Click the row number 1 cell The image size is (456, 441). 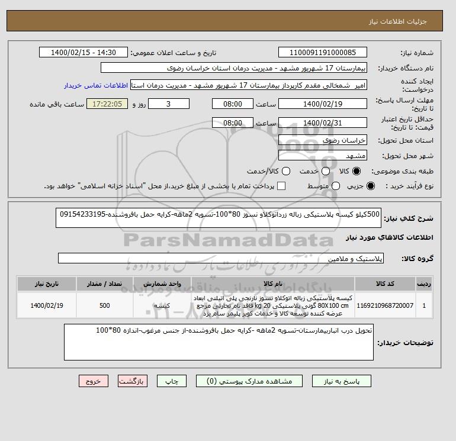424,305
